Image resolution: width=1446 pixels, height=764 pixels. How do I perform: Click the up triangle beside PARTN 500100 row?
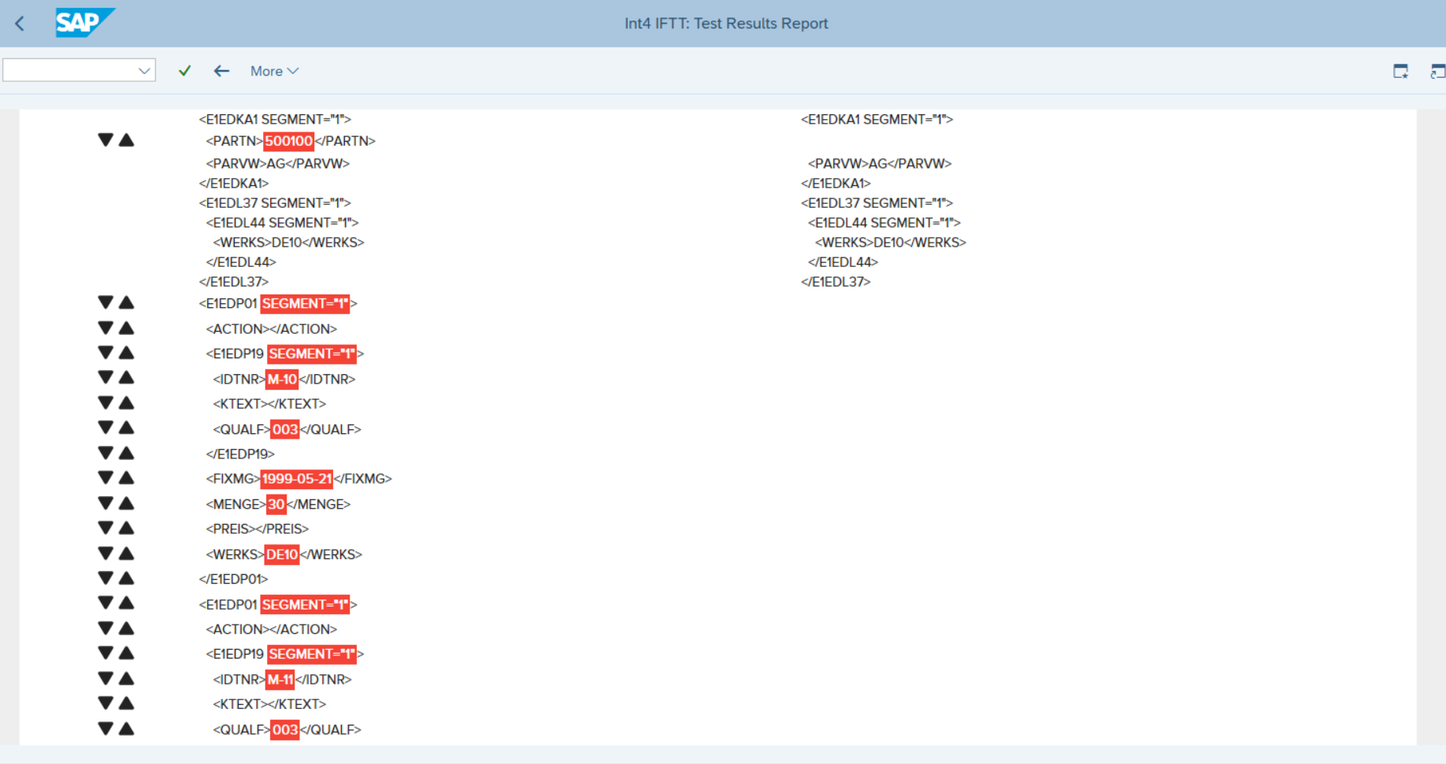[127, 140]
